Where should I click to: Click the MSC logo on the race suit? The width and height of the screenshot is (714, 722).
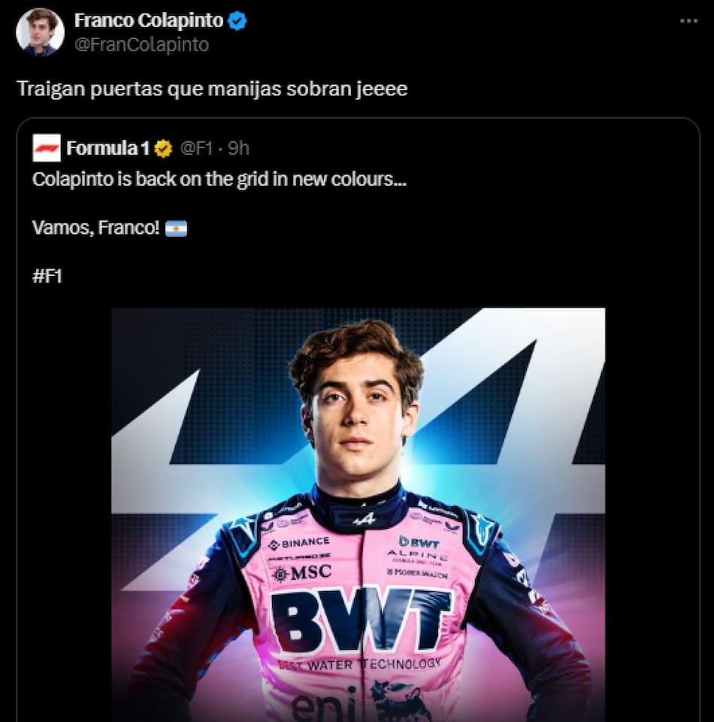[302, 573]
